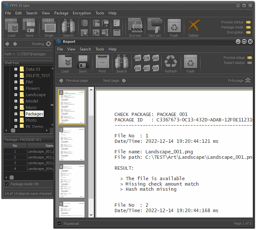Click the checklist icon in main toolbar

[117, 23]
